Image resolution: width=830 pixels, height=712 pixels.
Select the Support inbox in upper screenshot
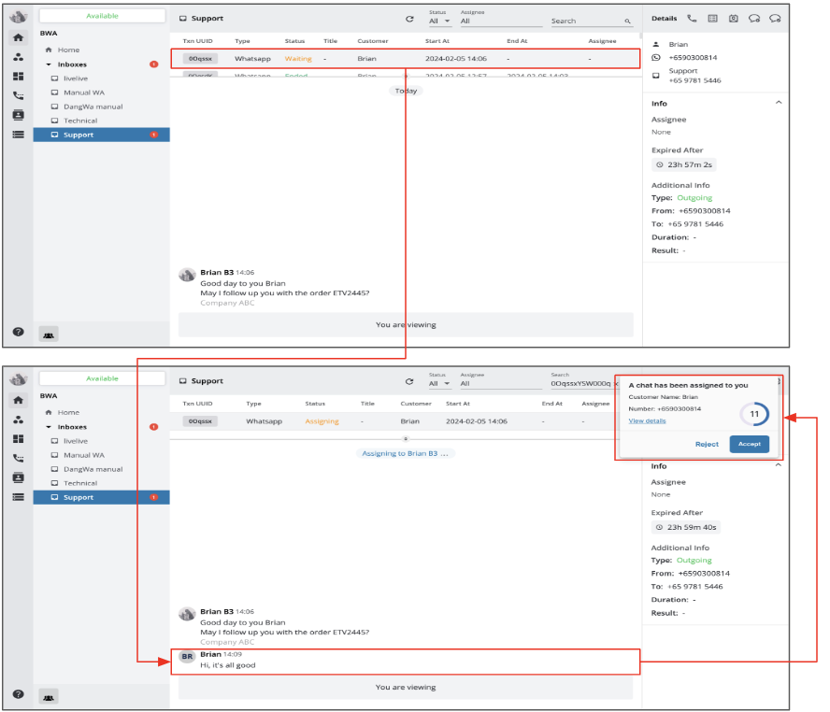click(x=102, y=135)
